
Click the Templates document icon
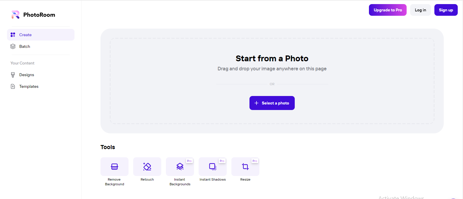[x=13, y=86]
